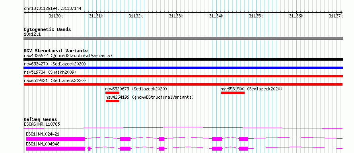
Task: Open nsv6519821 (Sedlazeck2020) label
Action: click(x=55, y=80)
